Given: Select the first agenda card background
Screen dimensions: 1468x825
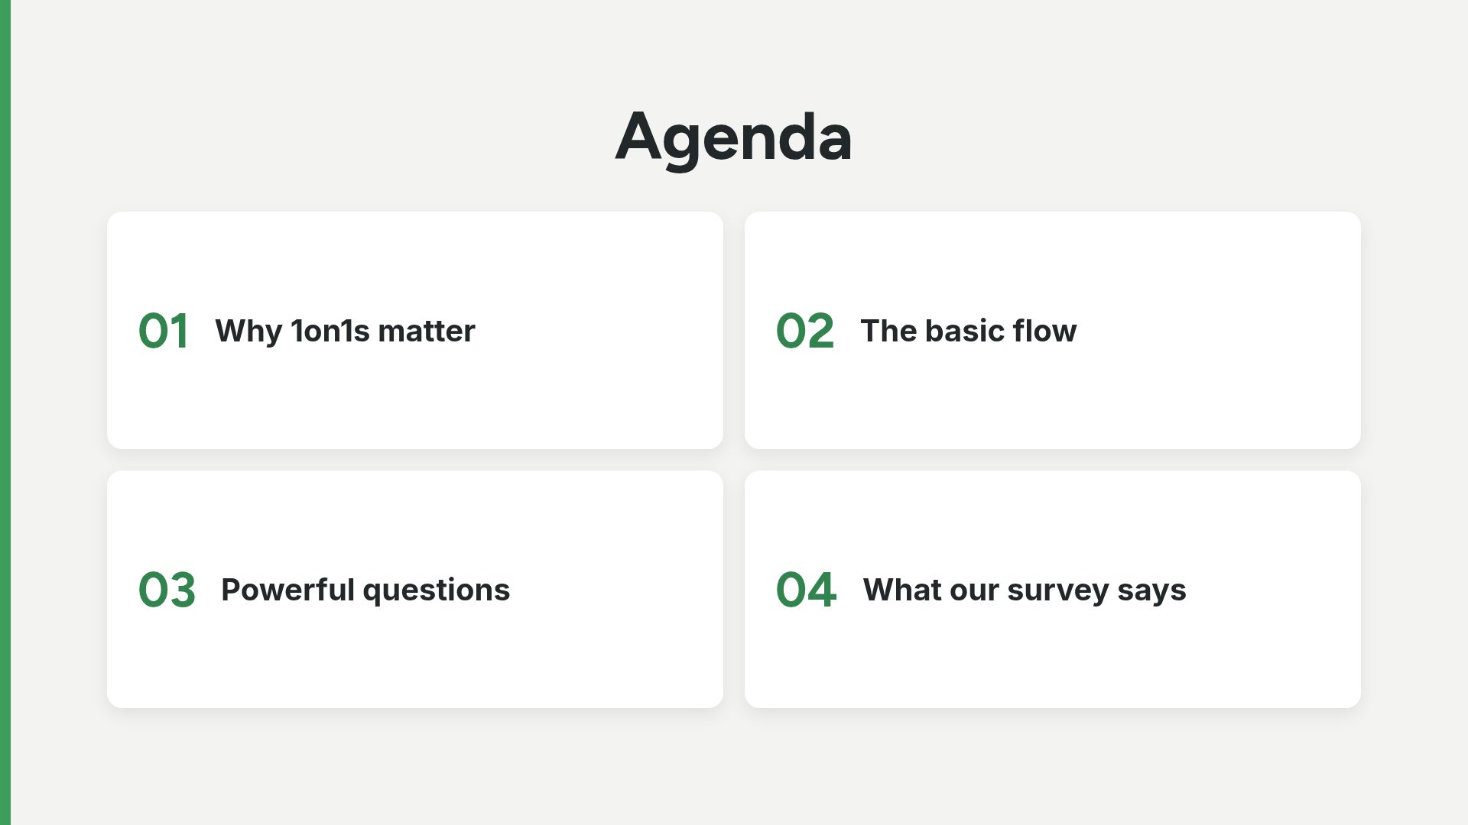Looking at the screenshot, I should pos(415,330).
